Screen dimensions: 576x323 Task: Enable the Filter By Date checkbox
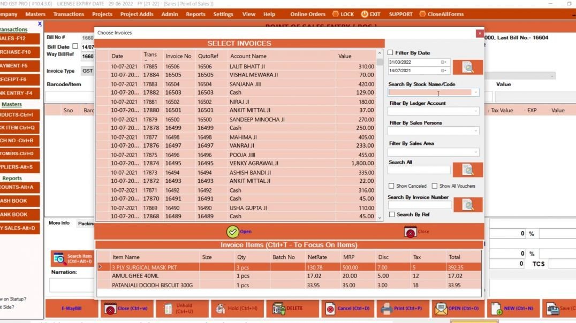(390, 52)
